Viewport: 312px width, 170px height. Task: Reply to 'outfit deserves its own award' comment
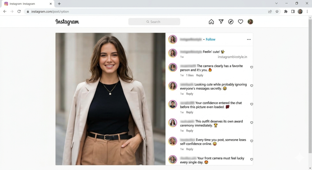[190, 131]
